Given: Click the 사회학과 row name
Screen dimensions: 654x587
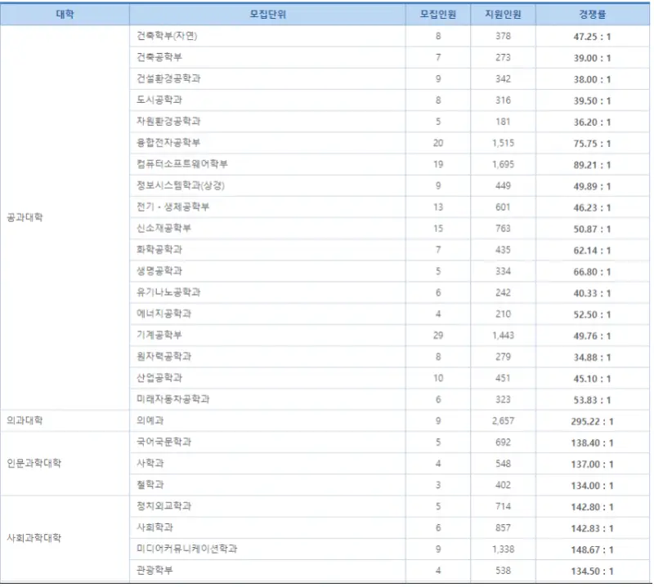Looking at the screenshot, I should [155, 527].
